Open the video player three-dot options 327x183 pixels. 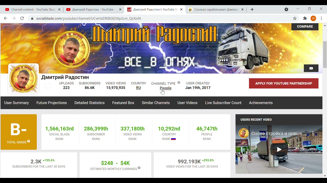coord(313,133)
